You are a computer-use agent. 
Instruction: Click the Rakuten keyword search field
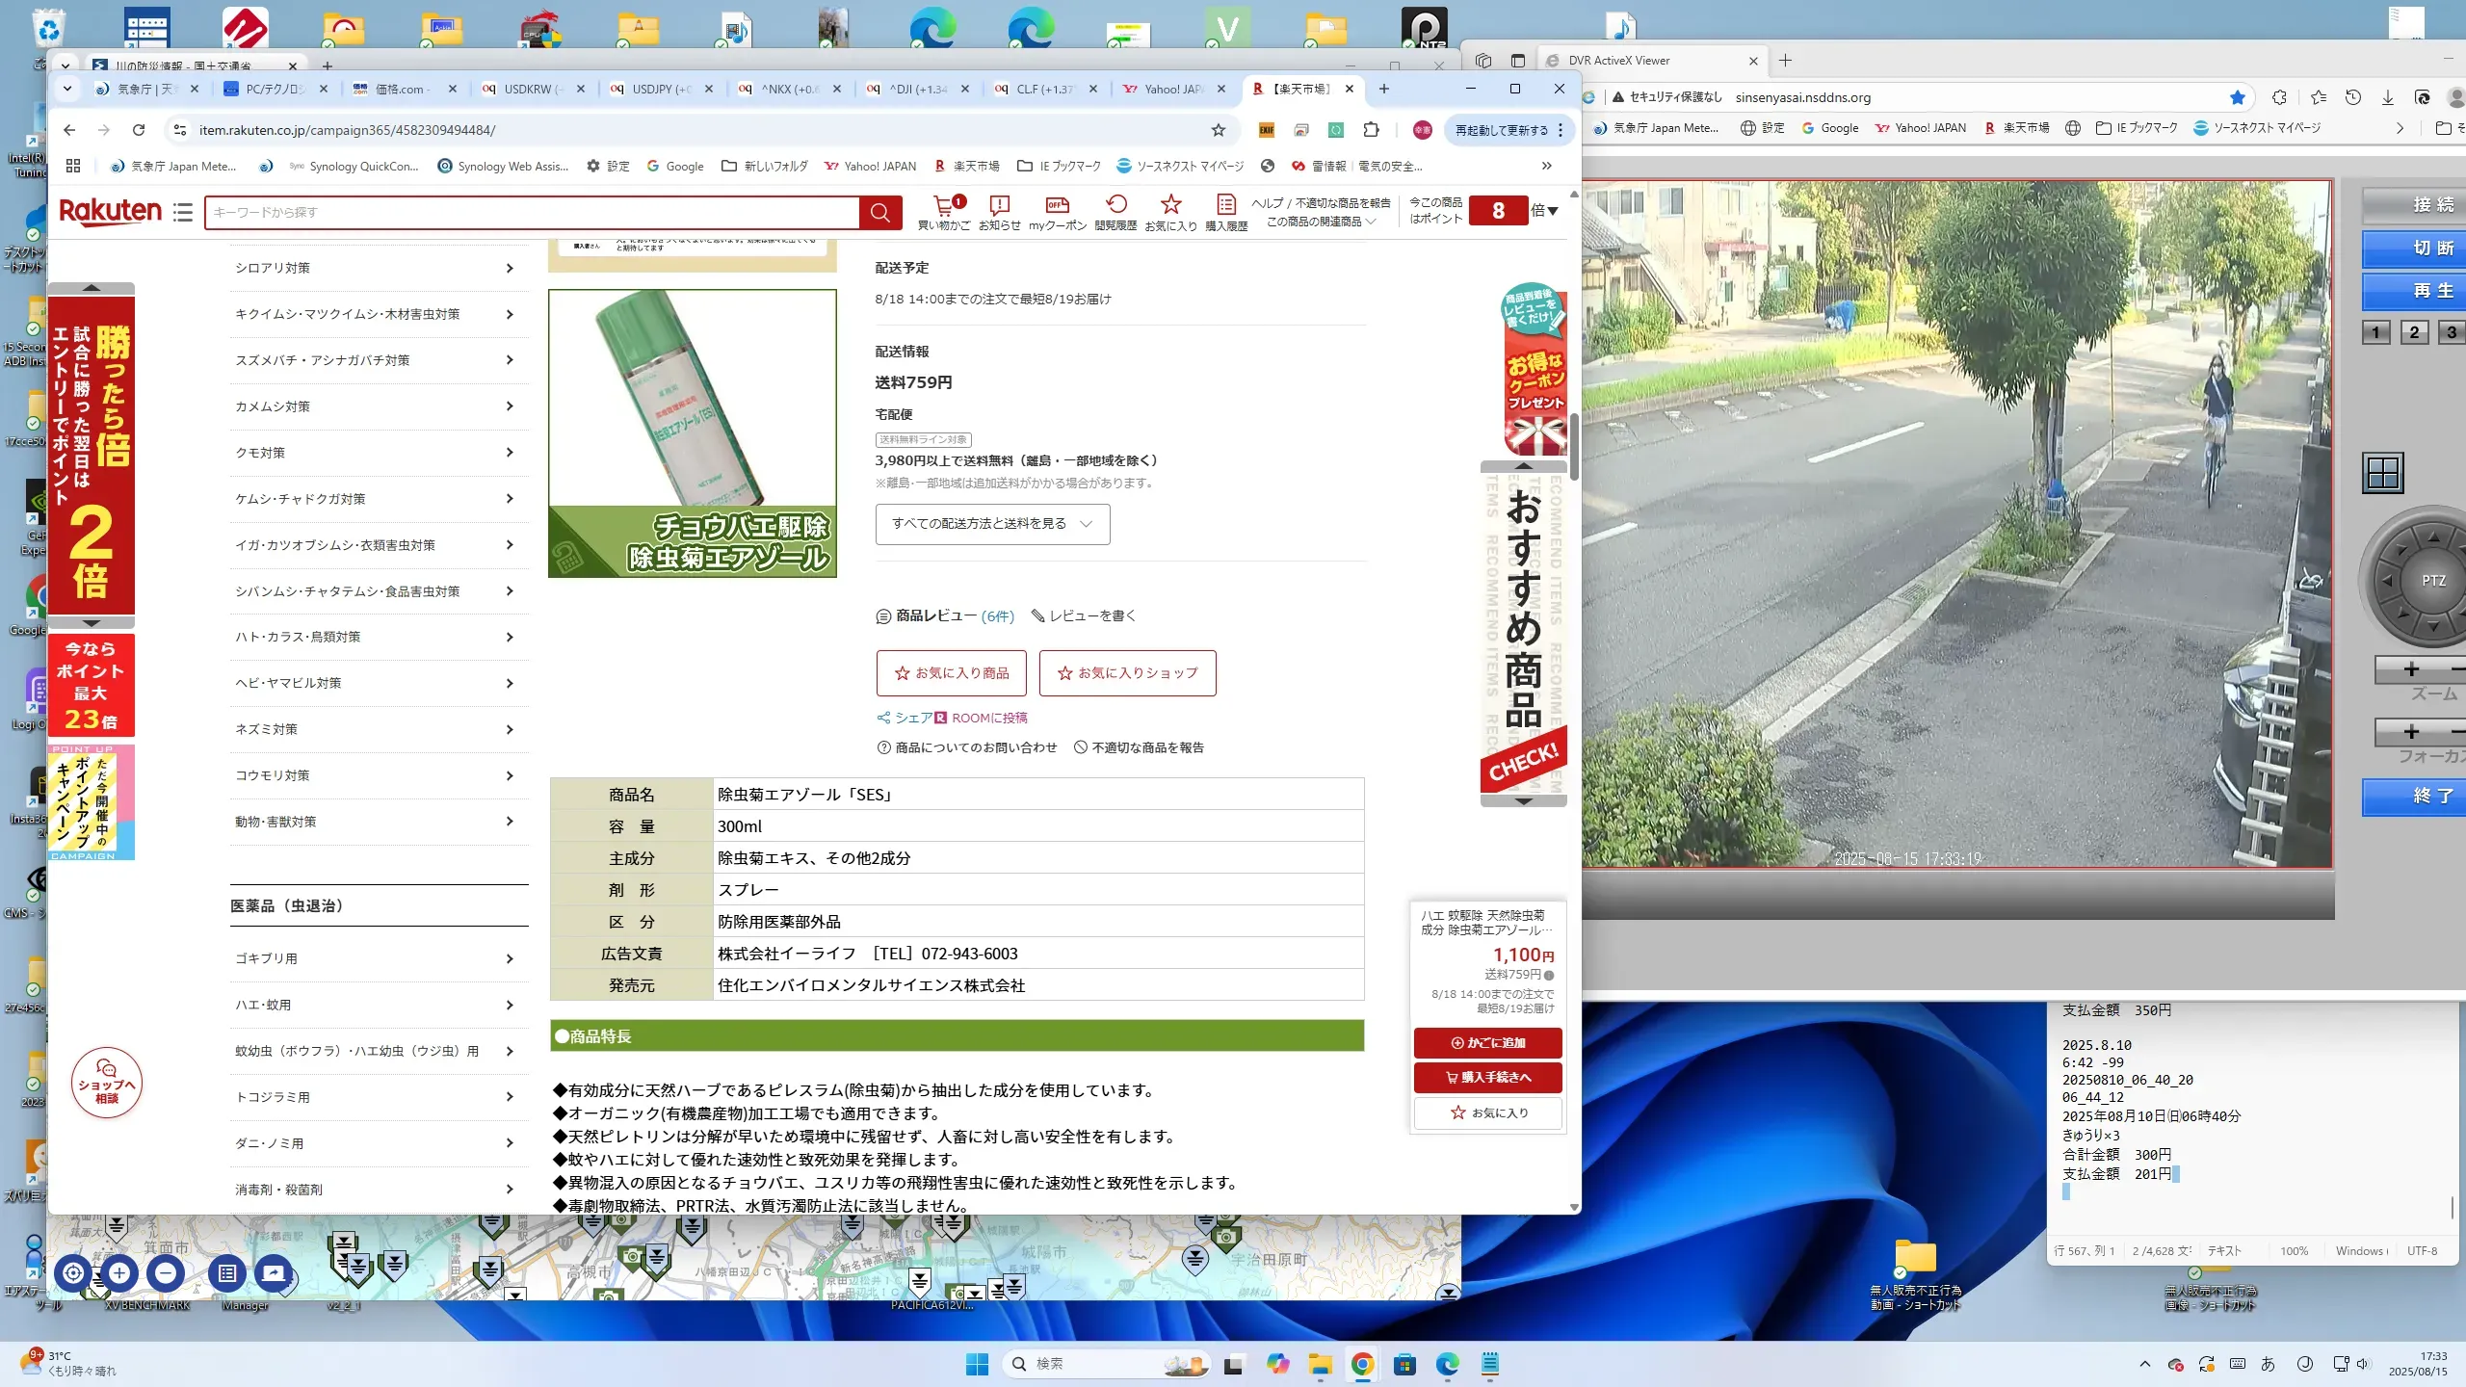[531, 213]
